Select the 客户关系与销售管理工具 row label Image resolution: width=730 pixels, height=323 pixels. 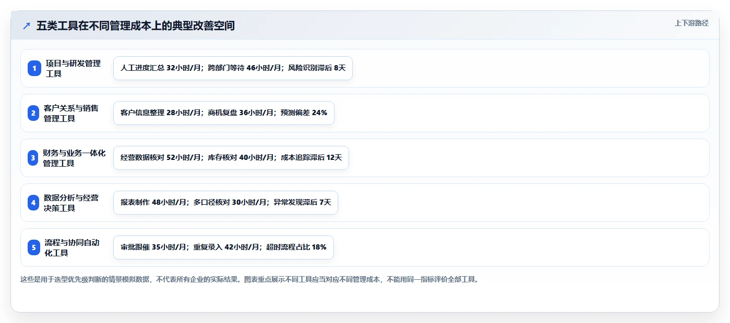71,113
